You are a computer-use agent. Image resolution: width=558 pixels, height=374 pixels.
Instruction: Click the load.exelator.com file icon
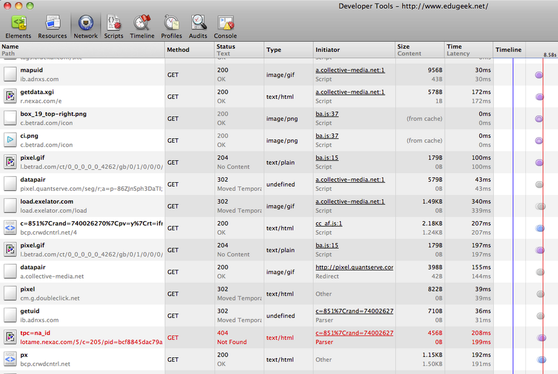click(10, 206)
